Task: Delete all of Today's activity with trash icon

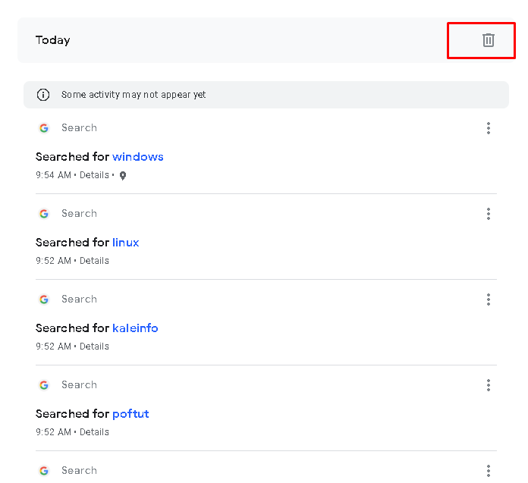Action: pos(488,40)
